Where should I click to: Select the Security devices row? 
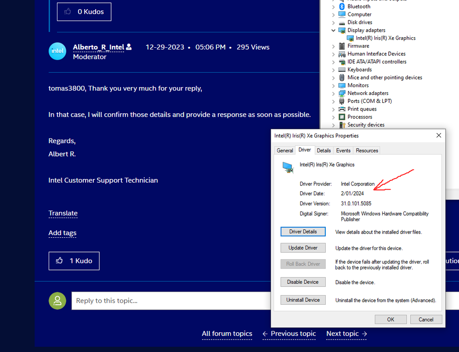[x=366, y=125]
